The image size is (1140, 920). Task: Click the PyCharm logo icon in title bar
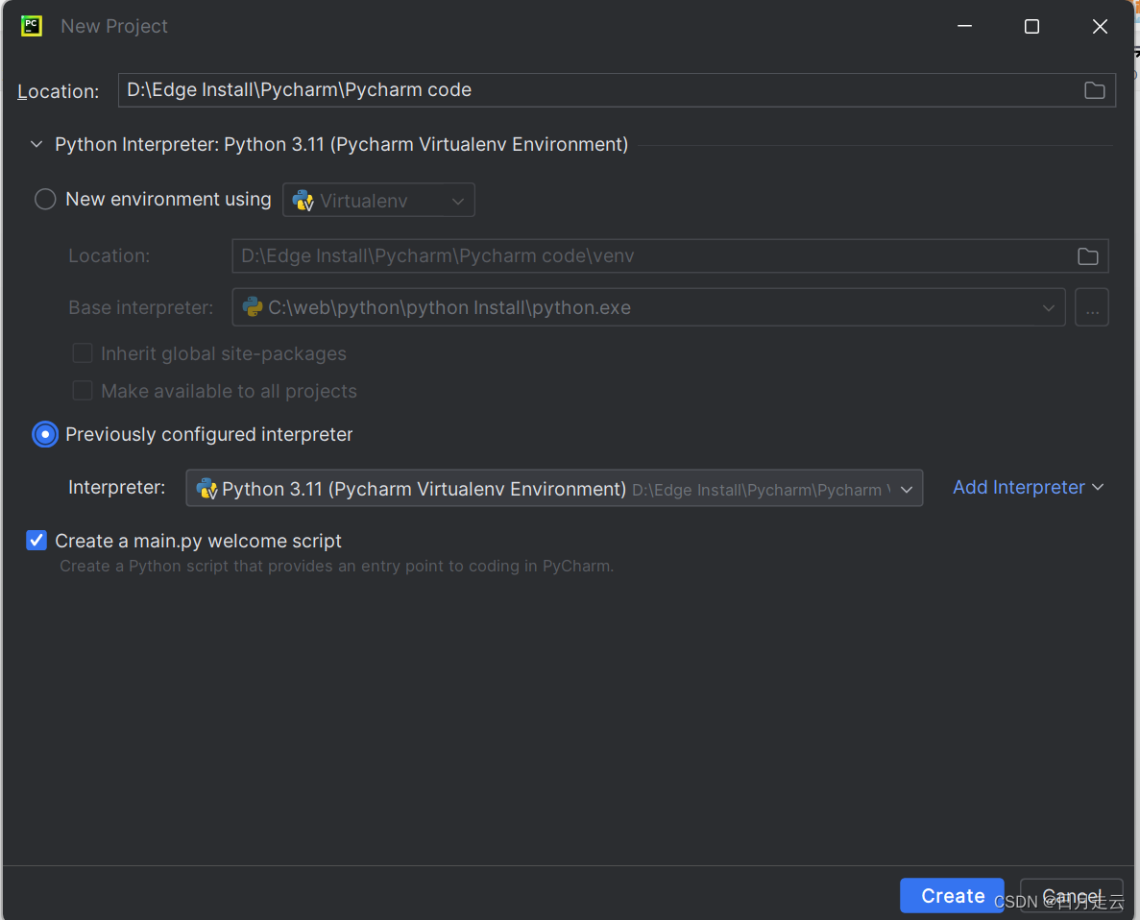(32, 26)
